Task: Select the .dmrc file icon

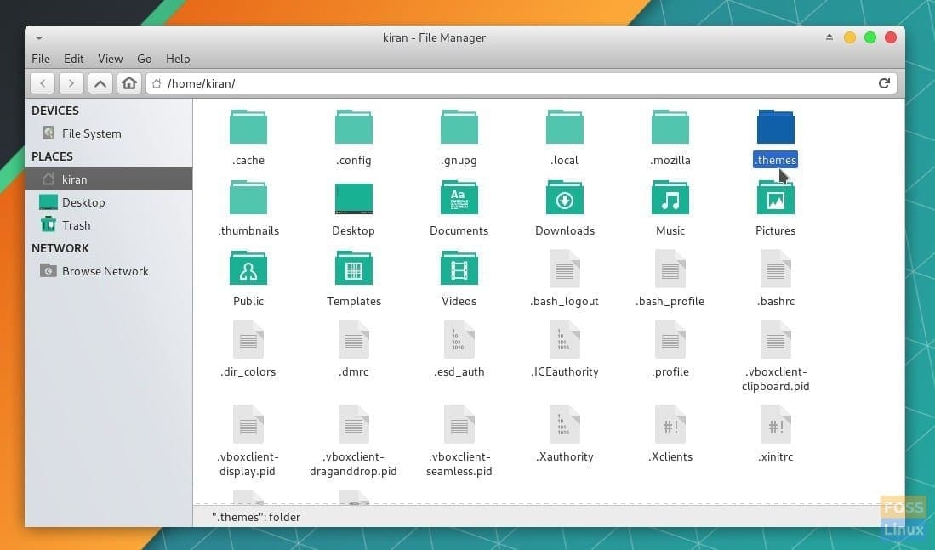Action: click(354, 340)
